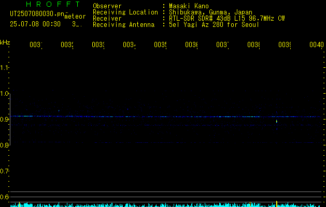Click the green HROFFT title
The height and width of the screenshot is (207, 326).
click(53, 4)
